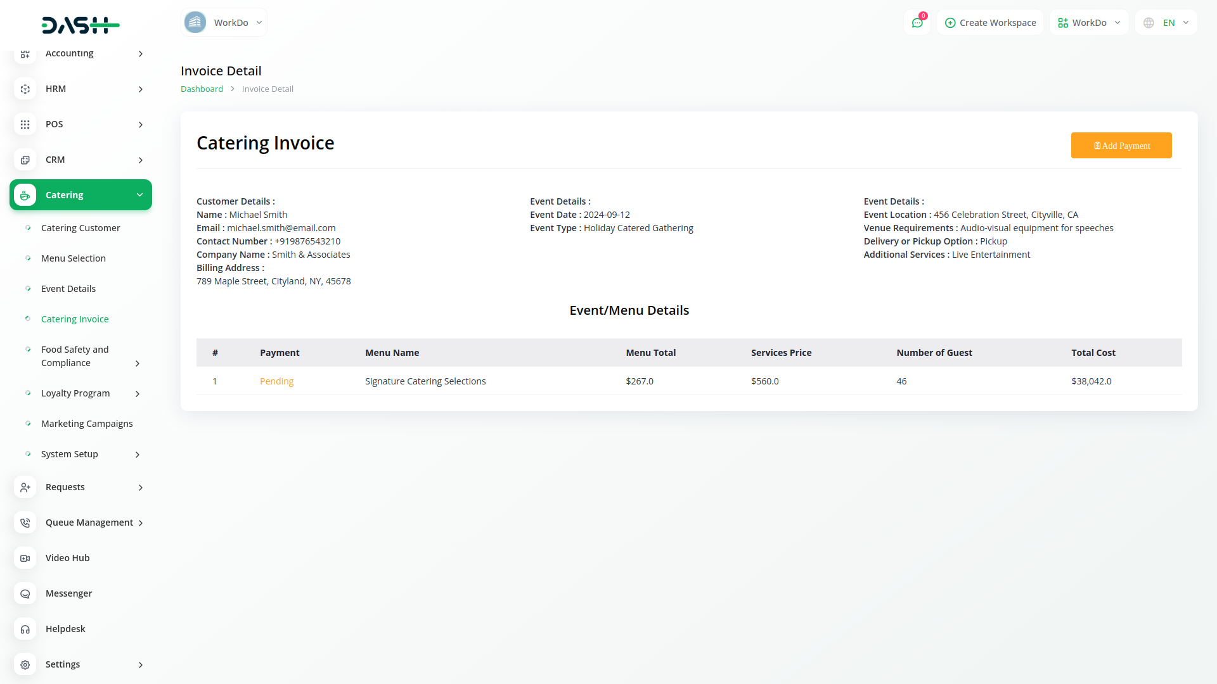Viewport: 1217px width, 684px height.
Task: Click the Helpdesk headset icon
Action: 25,629
